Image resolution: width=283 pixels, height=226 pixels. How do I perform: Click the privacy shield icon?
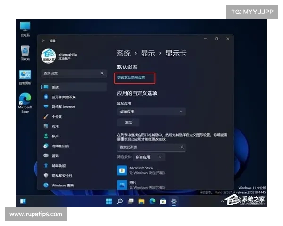coord(46,175)
